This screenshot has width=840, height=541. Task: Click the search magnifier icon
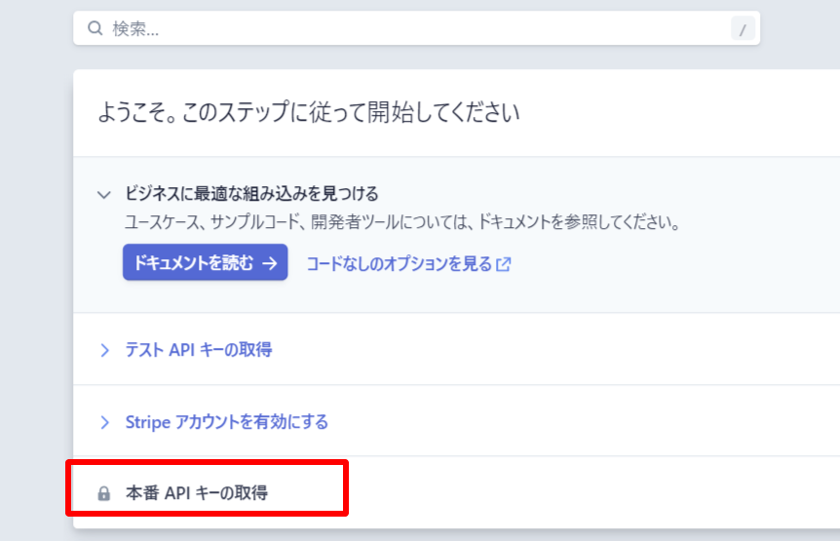coord(95,28)
